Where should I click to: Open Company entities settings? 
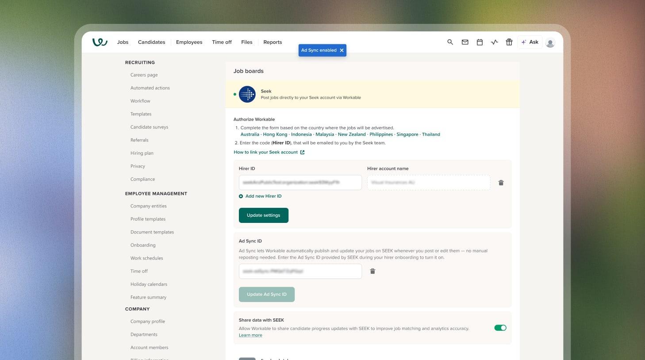[149, 206]
